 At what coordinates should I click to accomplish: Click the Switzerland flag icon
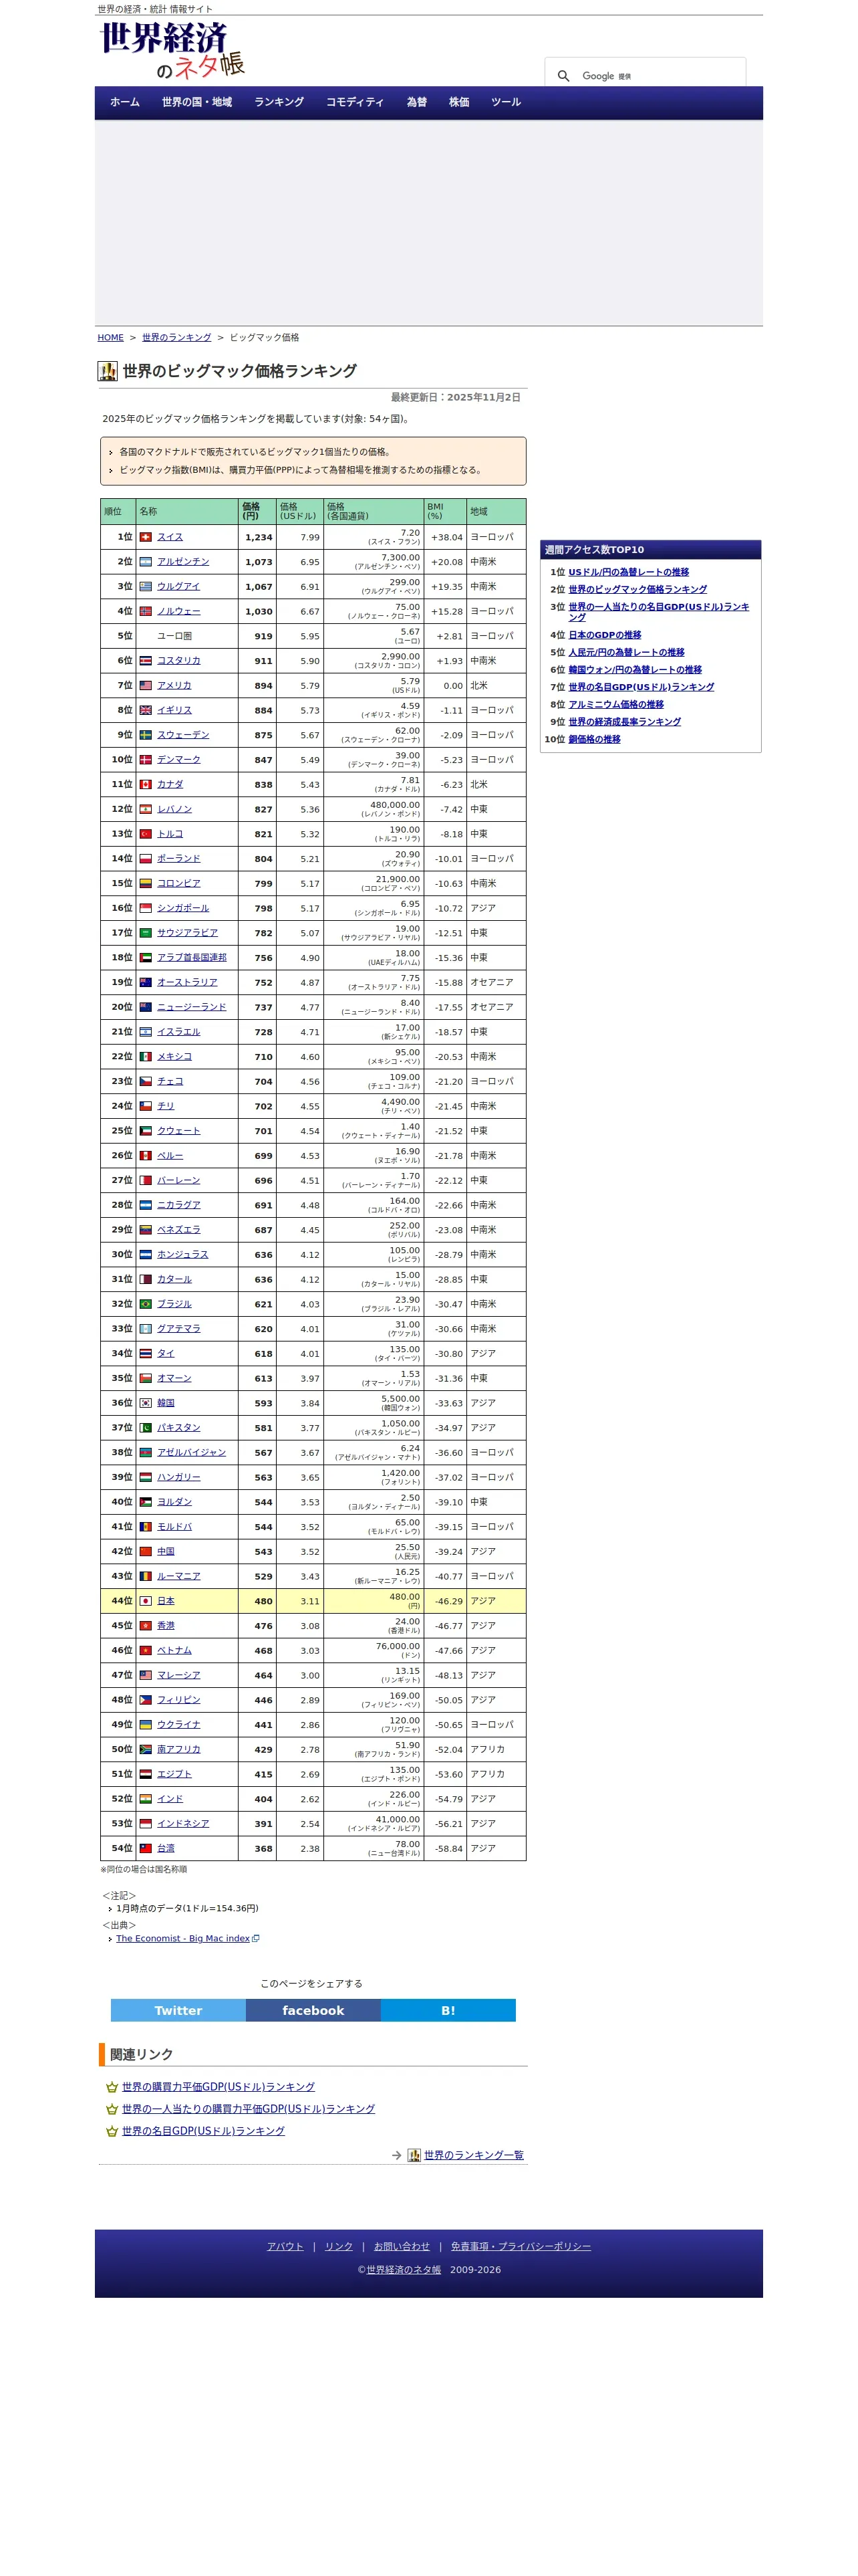(x=146, y=537)
